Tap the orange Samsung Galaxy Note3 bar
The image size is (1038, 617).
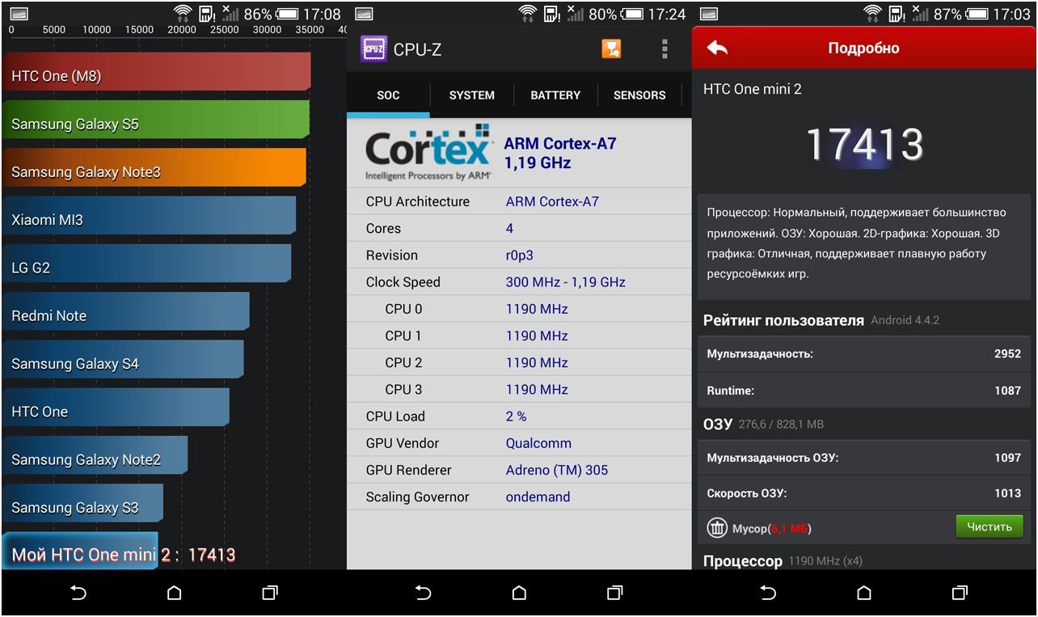click(154, 168)
